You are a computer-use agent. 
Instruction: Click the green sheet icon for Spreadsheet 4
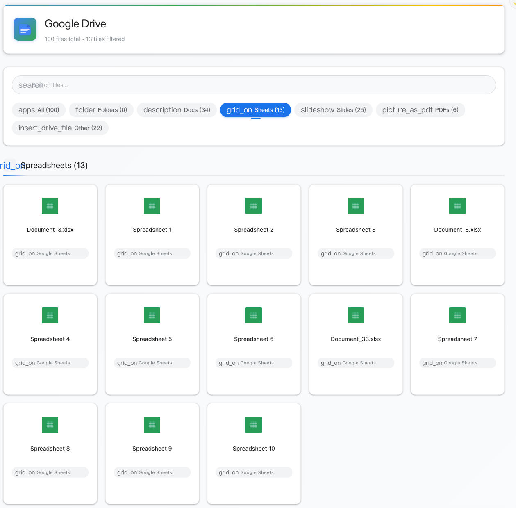coord(50,315)
